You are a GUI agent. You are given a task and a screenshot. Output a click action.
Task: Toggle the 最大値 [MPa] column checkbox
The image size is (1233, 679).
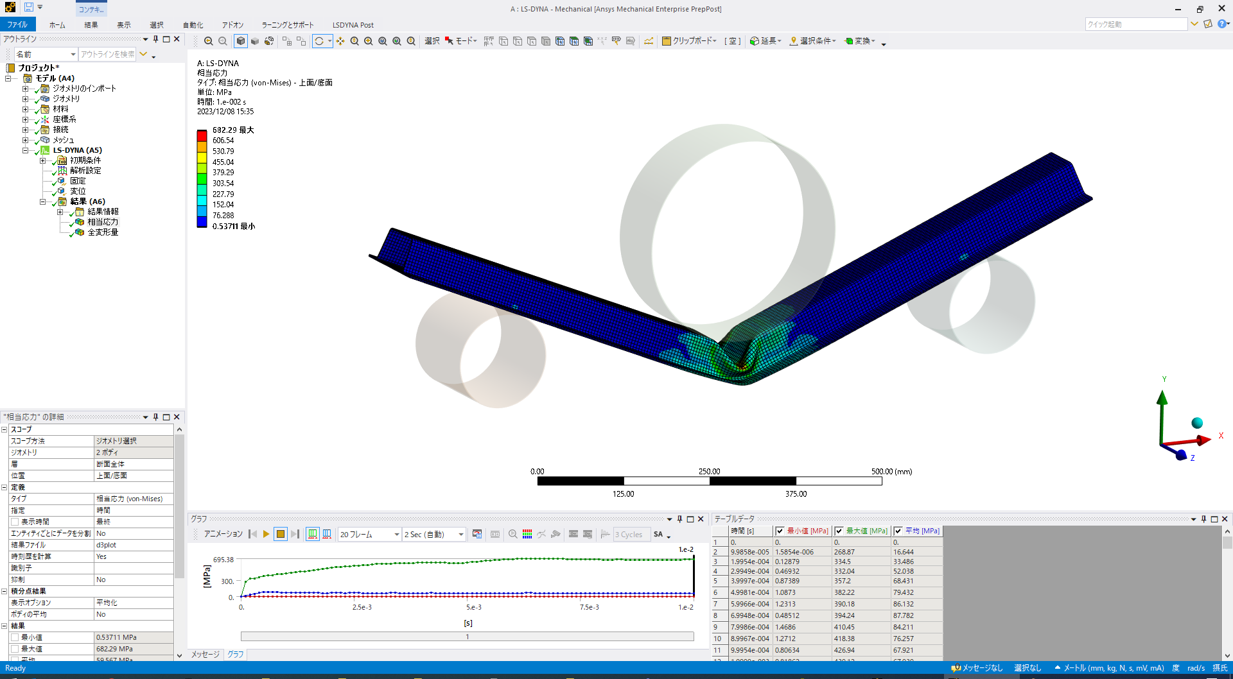pos(839,531)
